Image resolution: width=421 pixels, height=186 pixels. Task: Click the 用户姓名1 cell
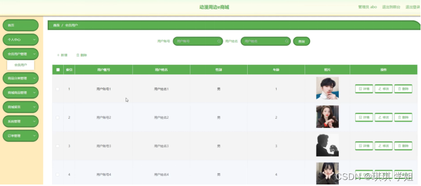coord(162,89)
